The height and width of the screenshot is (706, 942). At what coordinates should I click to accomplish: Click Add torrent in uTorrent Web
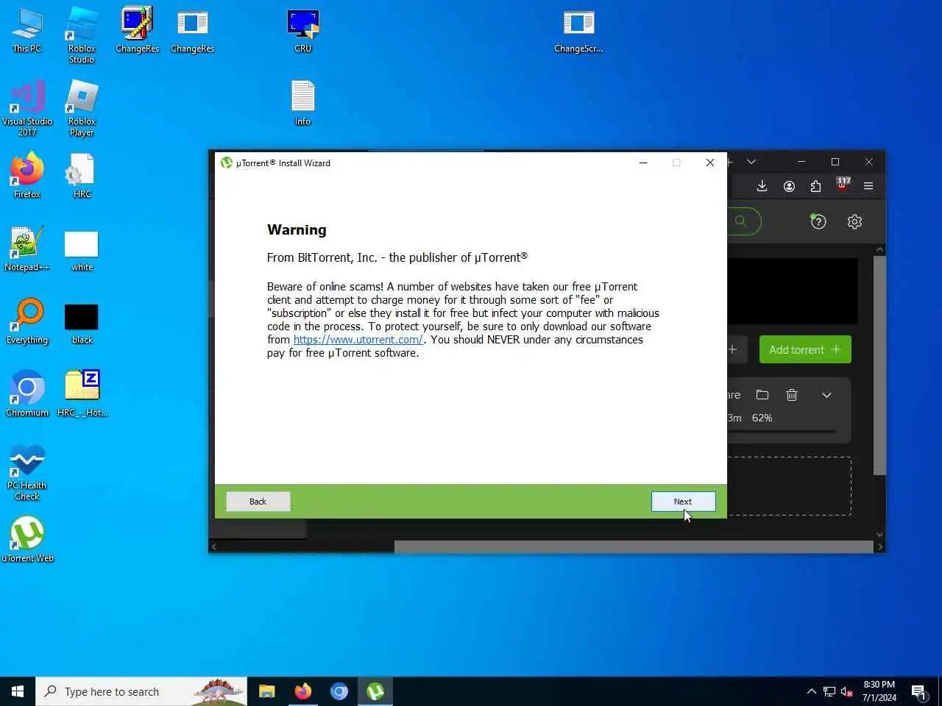(x=805, y=350)
